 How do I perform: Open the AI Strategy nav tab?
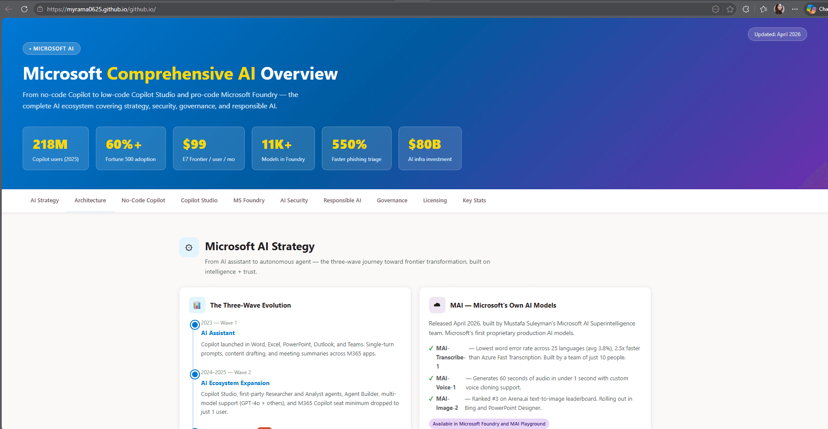[x=44, y=201]
